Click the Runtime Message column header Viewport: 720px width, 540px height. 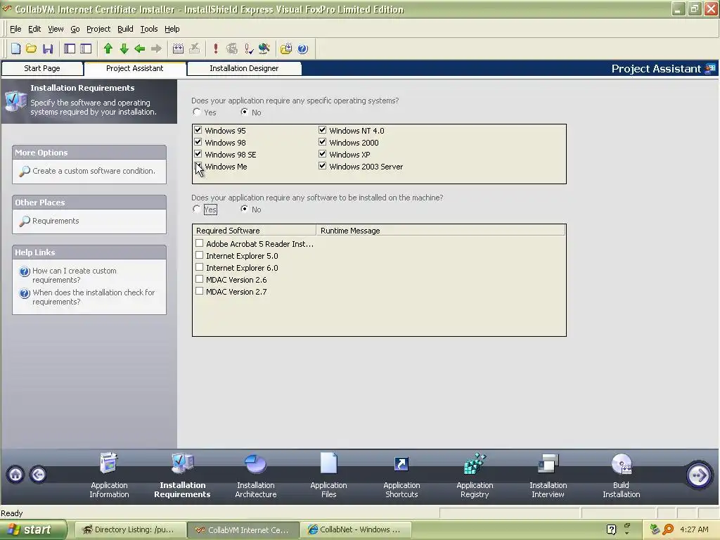441,231
